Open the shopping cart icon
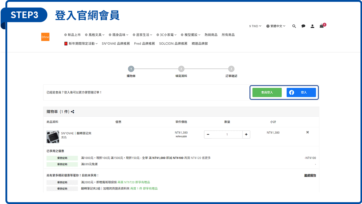The image size is (362, 204). pos(322,26)
